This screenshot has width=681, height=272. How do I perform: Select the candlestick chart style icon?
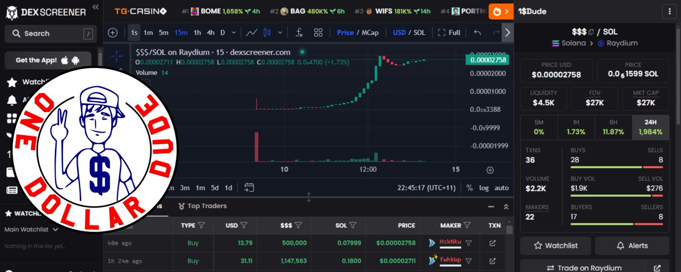coord(268,32)
